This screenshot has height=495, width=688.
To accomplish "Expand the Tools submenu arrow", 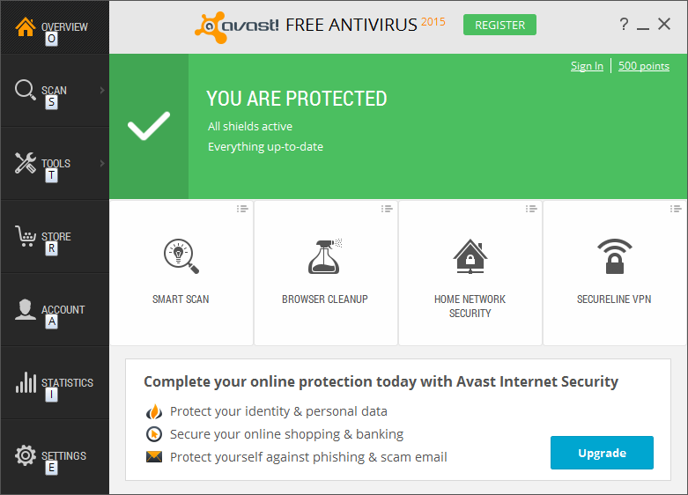I will (102, 163).
